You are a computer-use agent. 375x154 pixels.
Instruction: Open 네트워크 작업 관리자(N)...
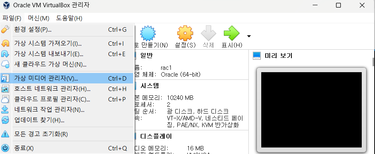(x=67, y=109)
